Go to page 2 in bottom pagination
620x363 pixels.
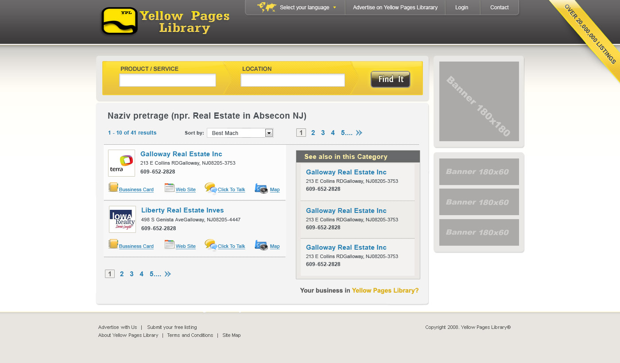[x=122, y=274]
